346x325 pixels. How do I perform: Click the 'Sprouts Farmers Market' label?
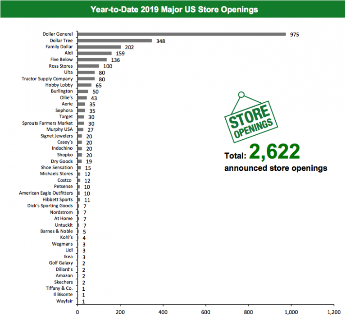[47, 123]
